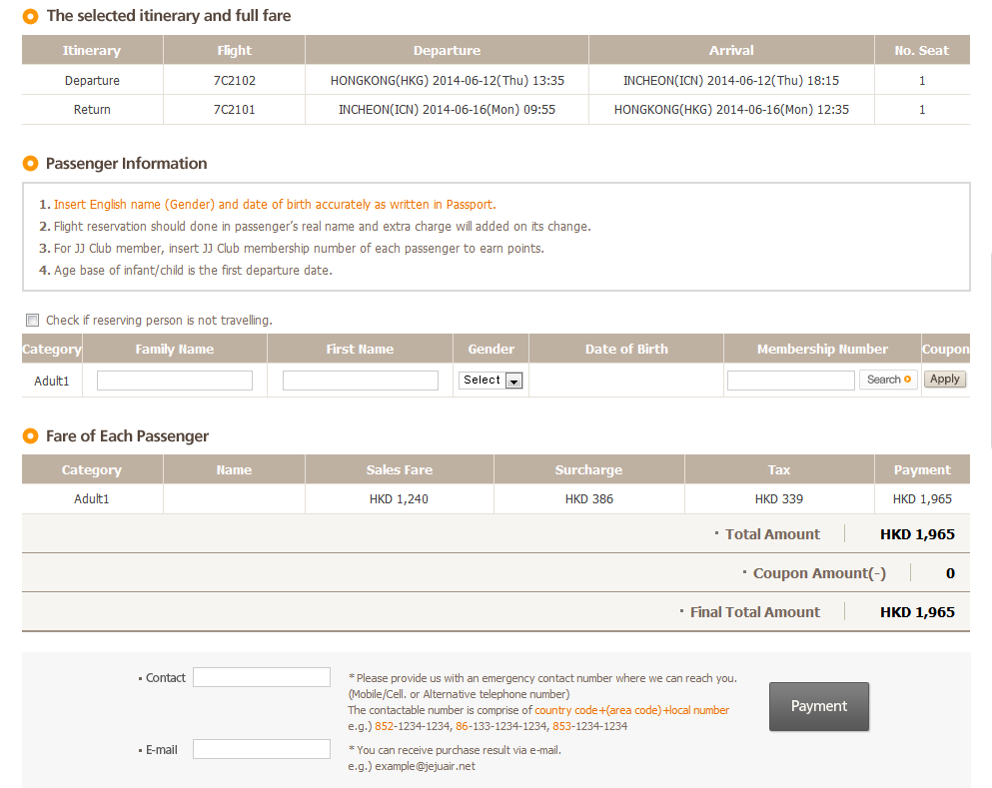Click into the First Name text field

click(360, 381)
